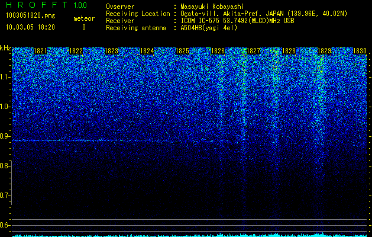Select the file name 1003051820.png
Viewport: 372px width, 237px height.
coord(31,16)
